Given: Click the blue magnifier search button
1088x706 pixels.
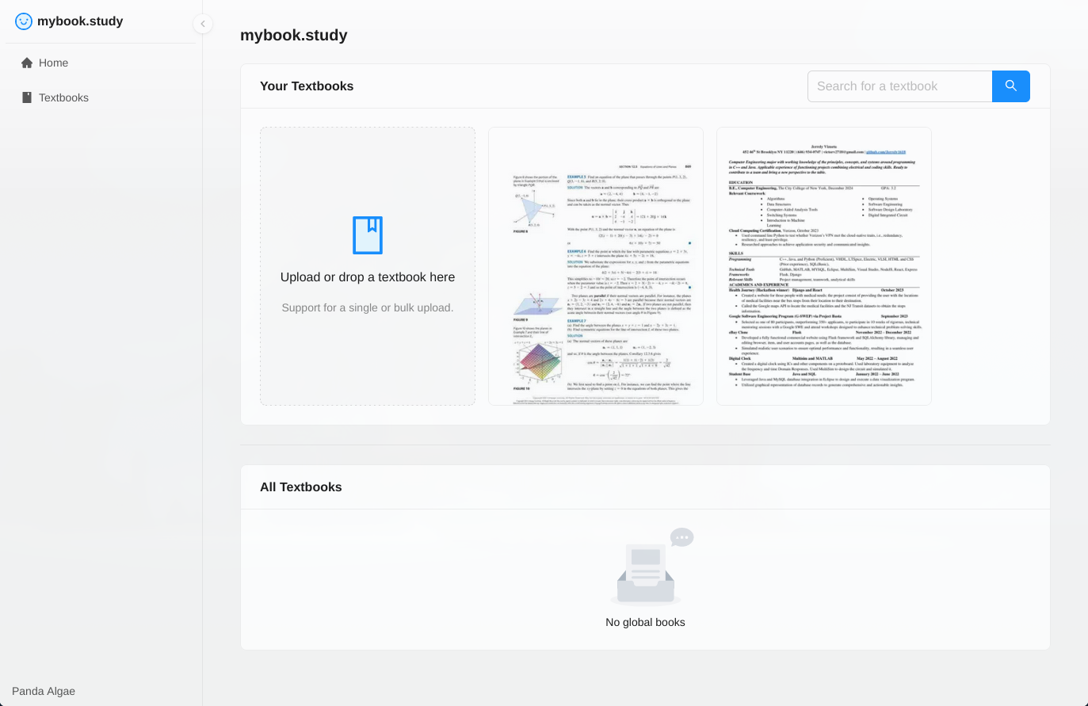Looking at the screenshot, I should pos(1011,86).
